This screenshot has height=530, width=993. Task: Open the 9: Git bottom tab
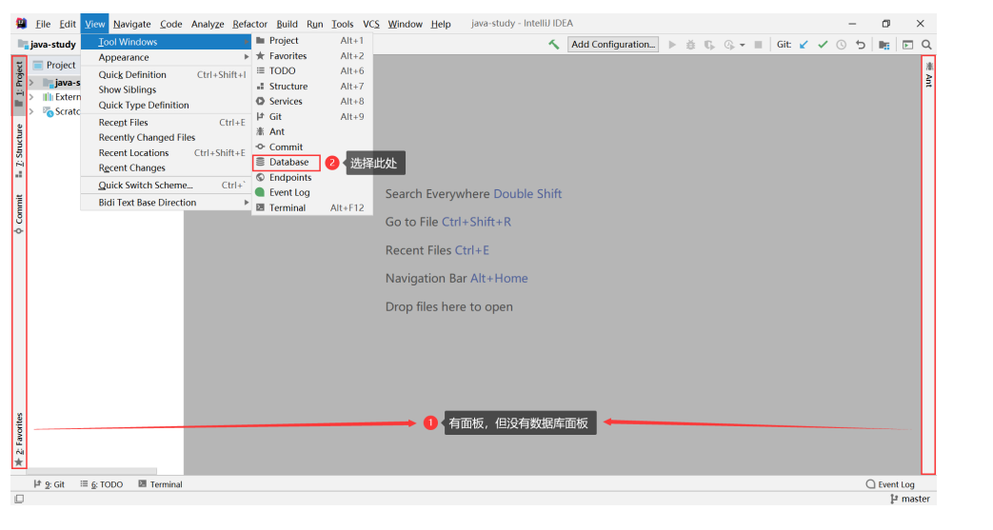click(49, 484)
